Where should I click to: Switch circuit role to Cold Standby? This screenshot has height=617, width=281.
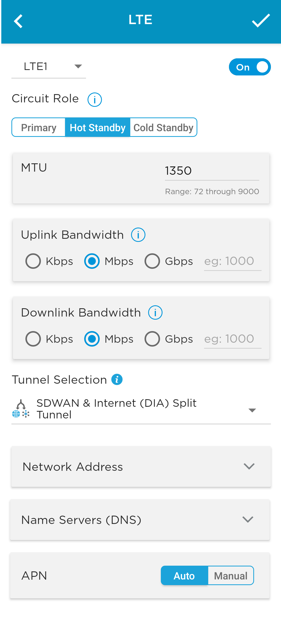(163, 128)
